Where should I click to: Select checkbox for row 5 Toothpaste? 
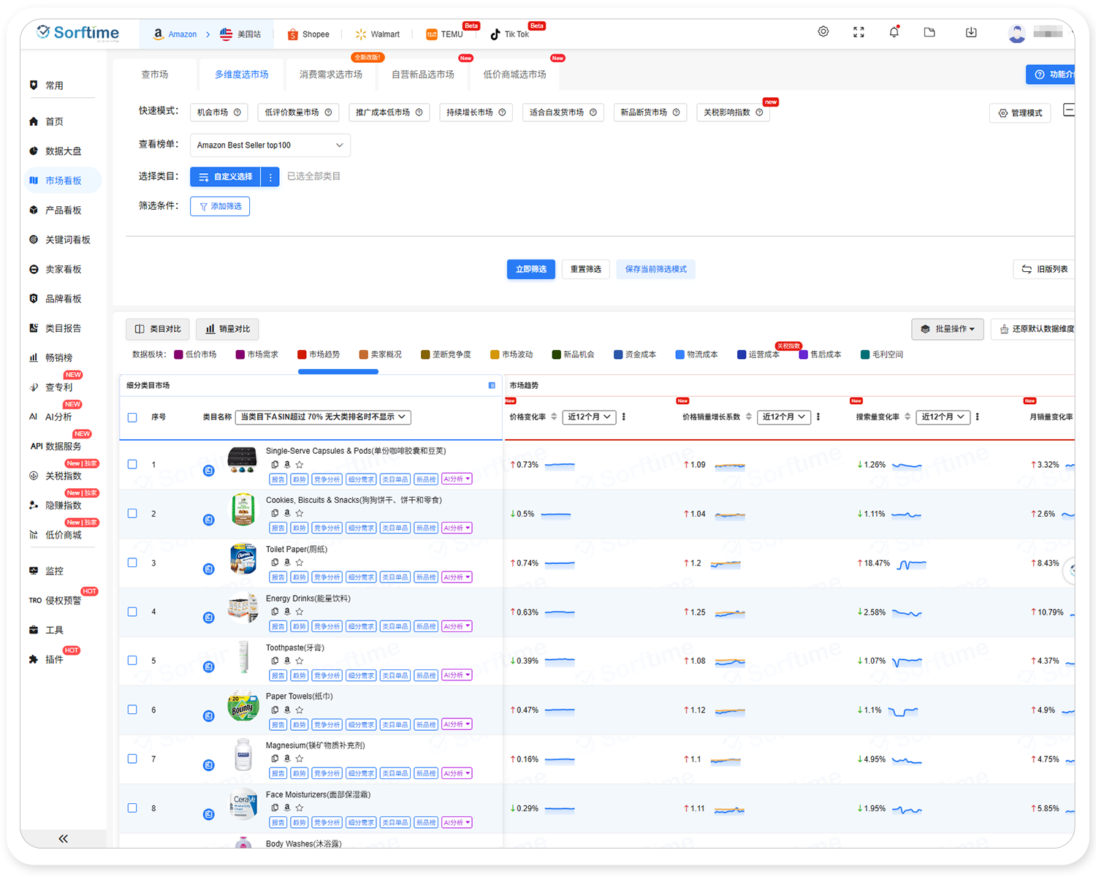132,661
